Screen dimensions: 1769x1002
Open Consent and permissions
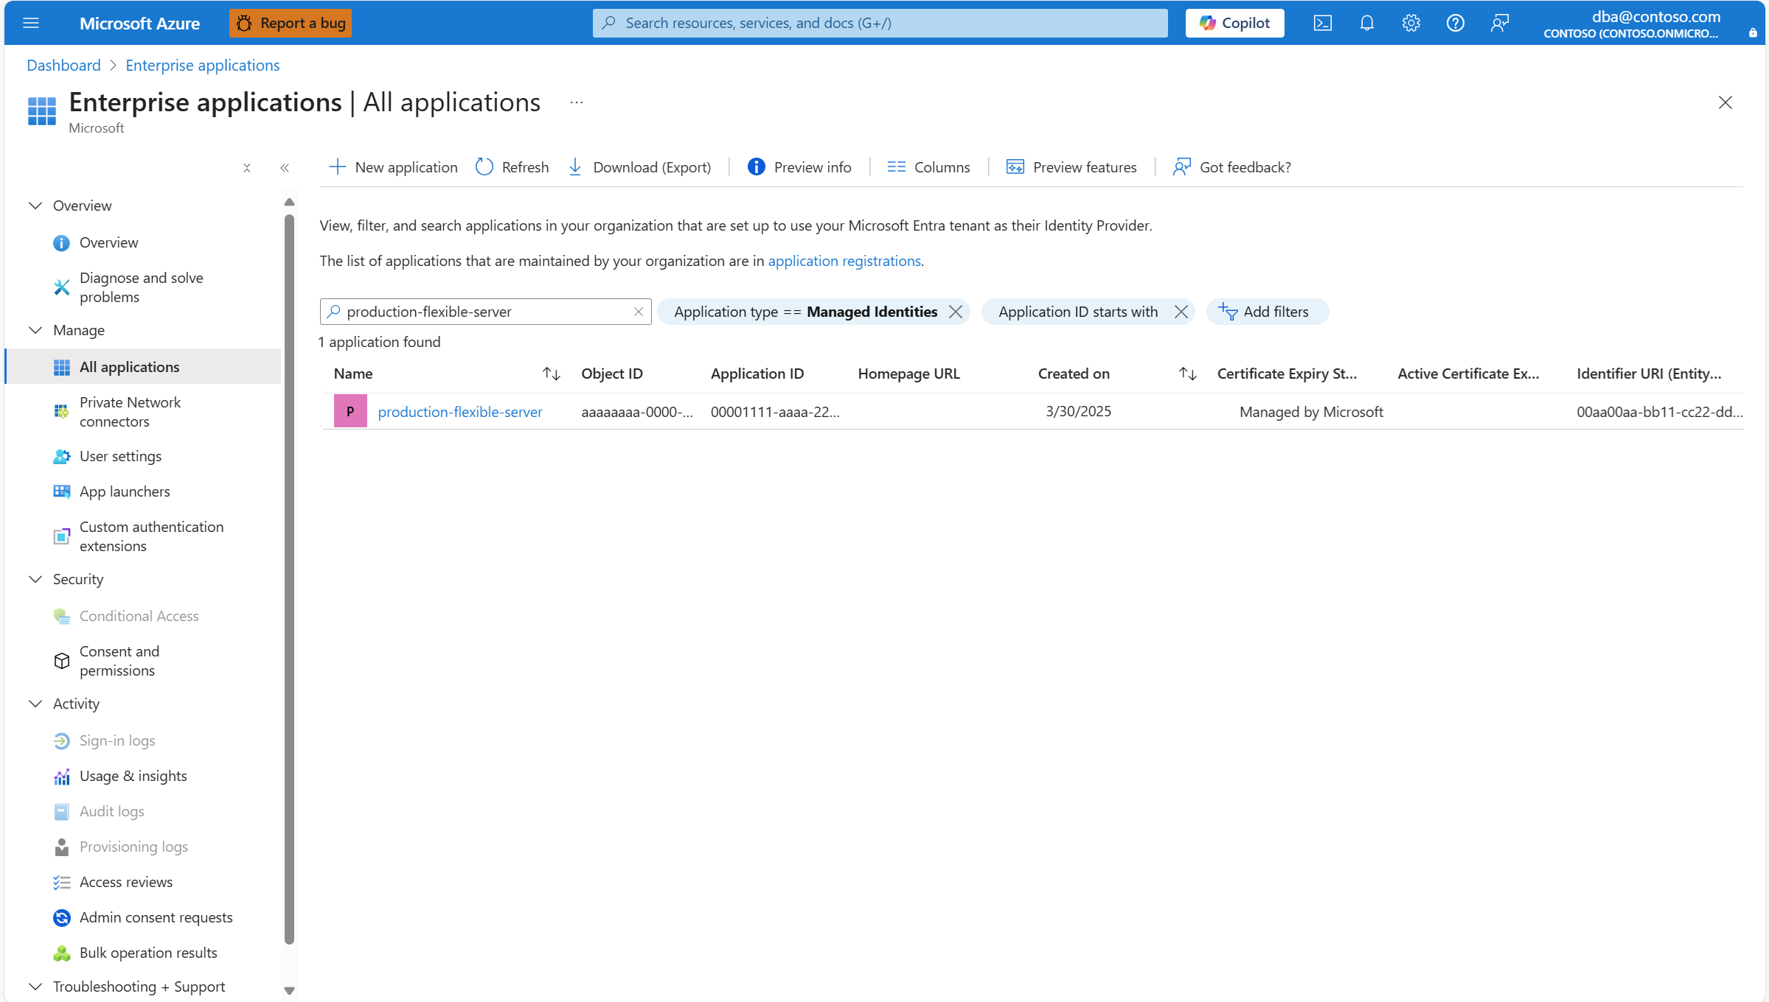tap(119, 661)
